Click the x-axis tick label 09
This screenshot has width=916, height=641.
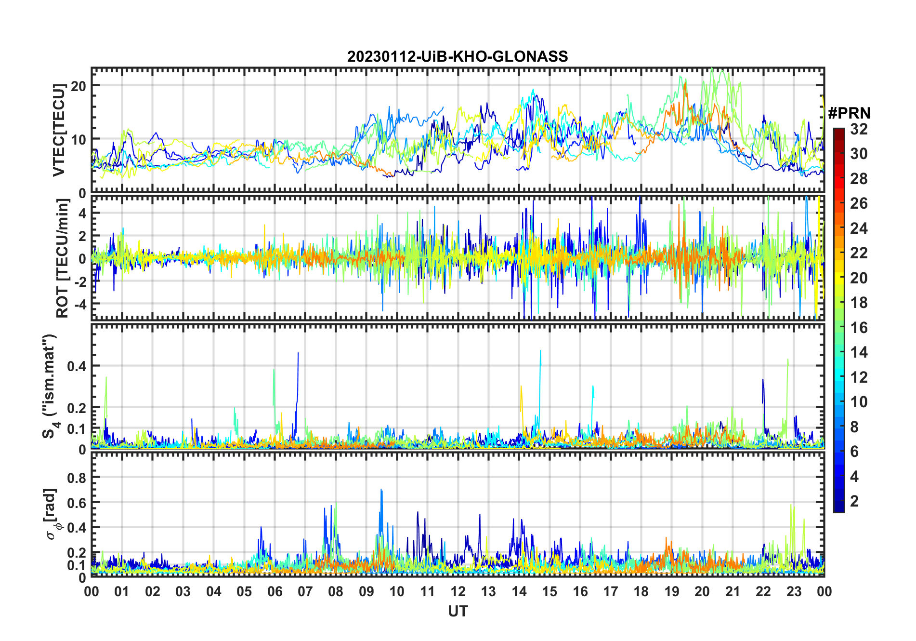(366, 592)
